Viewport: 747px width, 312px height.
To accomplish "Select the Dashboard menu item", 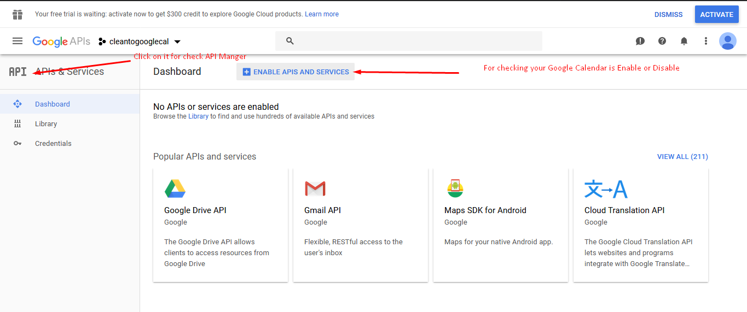I will point(70,104).
